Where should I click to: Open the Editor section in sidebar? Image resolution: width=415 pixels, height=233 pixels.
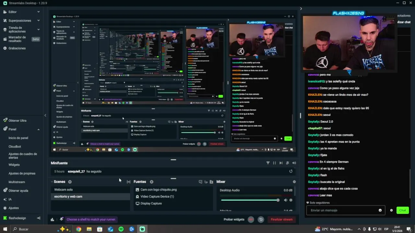[x=13, y=12]
